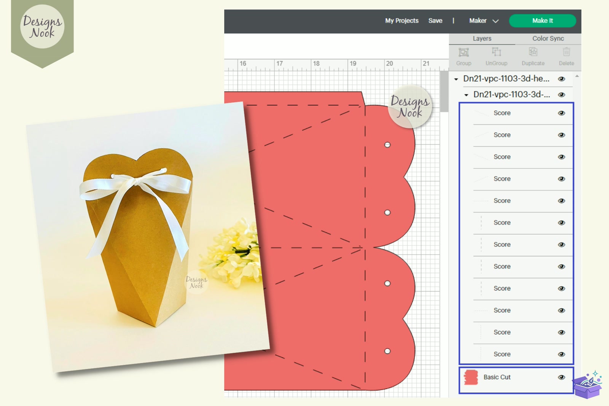The height and width of the screenshot is (406, 609).
Task: Click the purple gift box icon
Action: click(x=587, y=384)
